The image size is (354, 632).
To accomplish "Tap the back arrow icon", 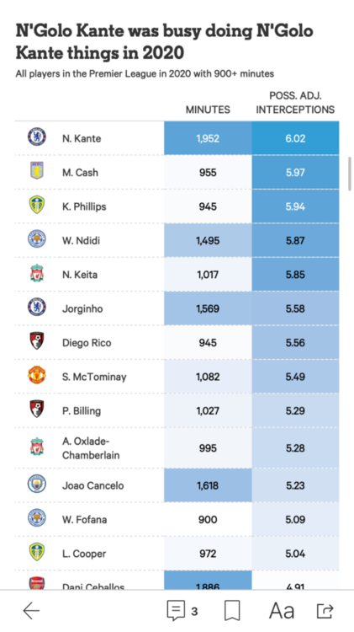I will coord(31,611).
